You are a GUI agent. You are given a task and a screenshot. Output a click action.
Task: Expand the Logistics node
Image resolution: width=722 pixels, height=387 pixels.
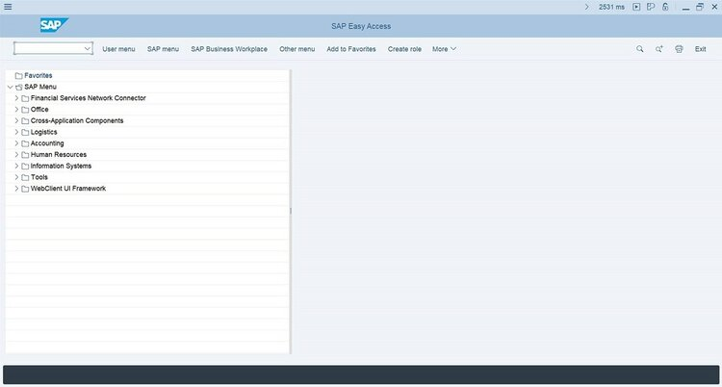[x=16, y=132]
